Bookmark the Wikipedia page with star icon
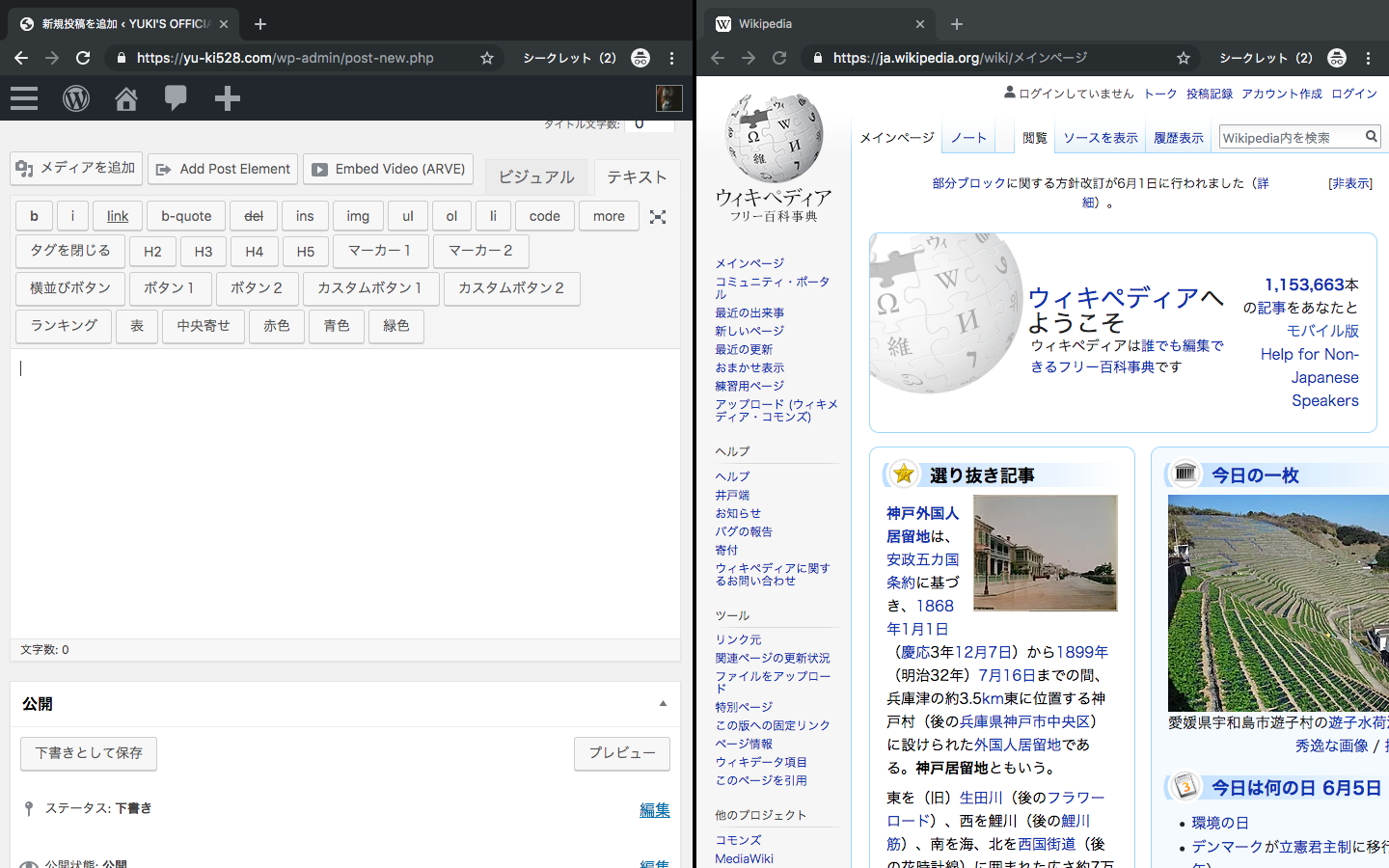1389x868 pixels. pos(1184,58)
